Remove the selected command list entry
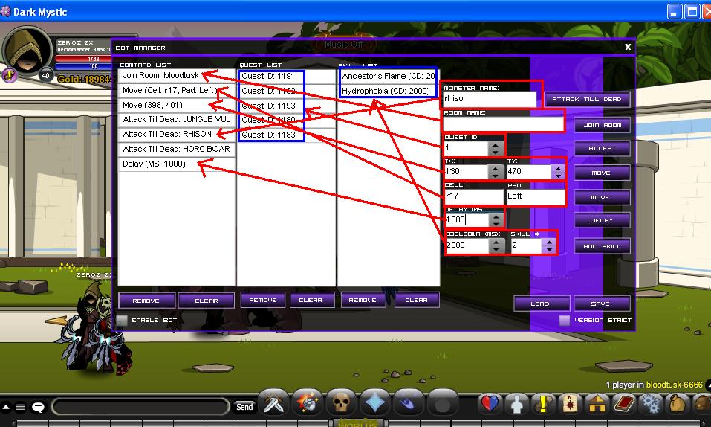Viewport: 711px width, 427px height. 146,301
